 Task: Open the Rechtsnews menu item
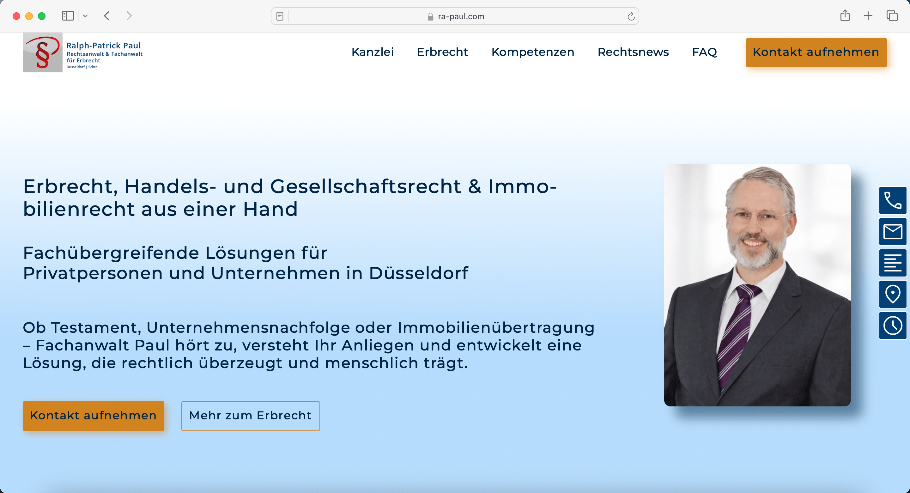(x=633, y=52)
